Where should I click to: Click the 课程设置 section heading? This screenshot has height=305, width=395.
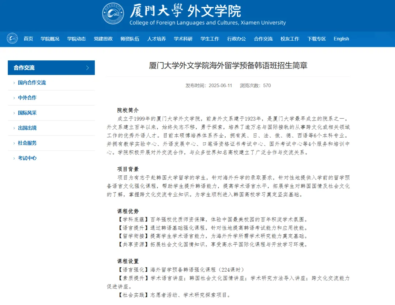128,261
